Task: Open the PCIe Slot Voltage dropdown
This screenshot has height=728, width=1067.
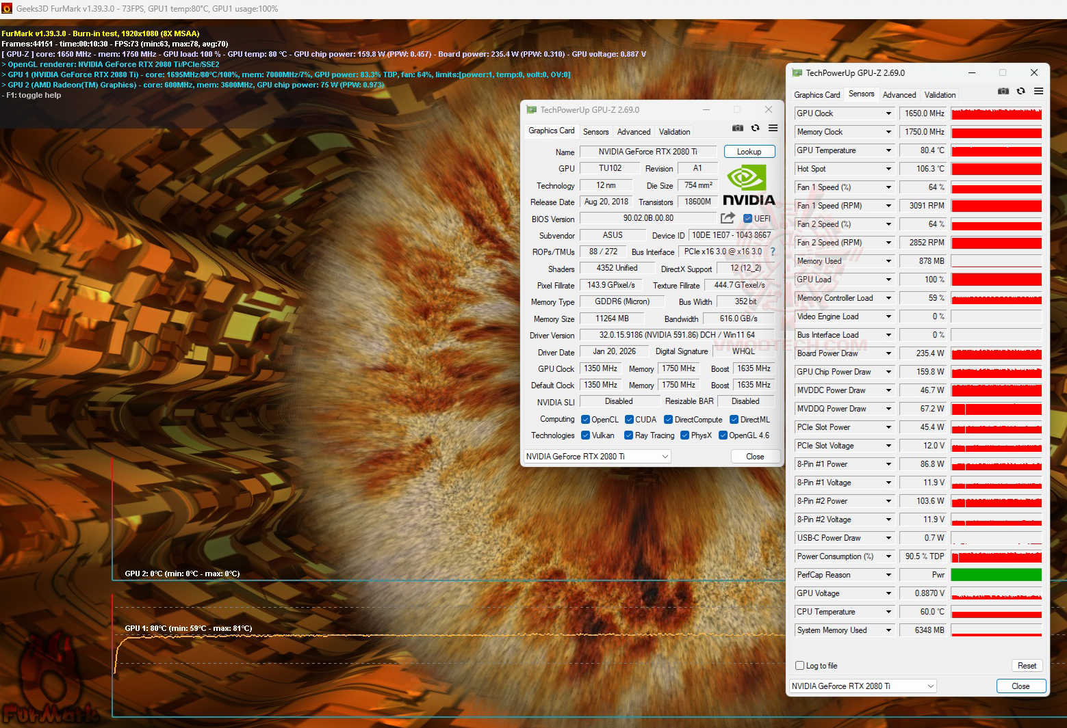Action: pos(888,446)
